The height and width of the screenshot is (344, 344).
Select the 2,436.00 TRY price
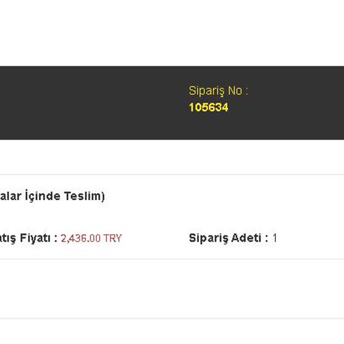tap(91, 238)
